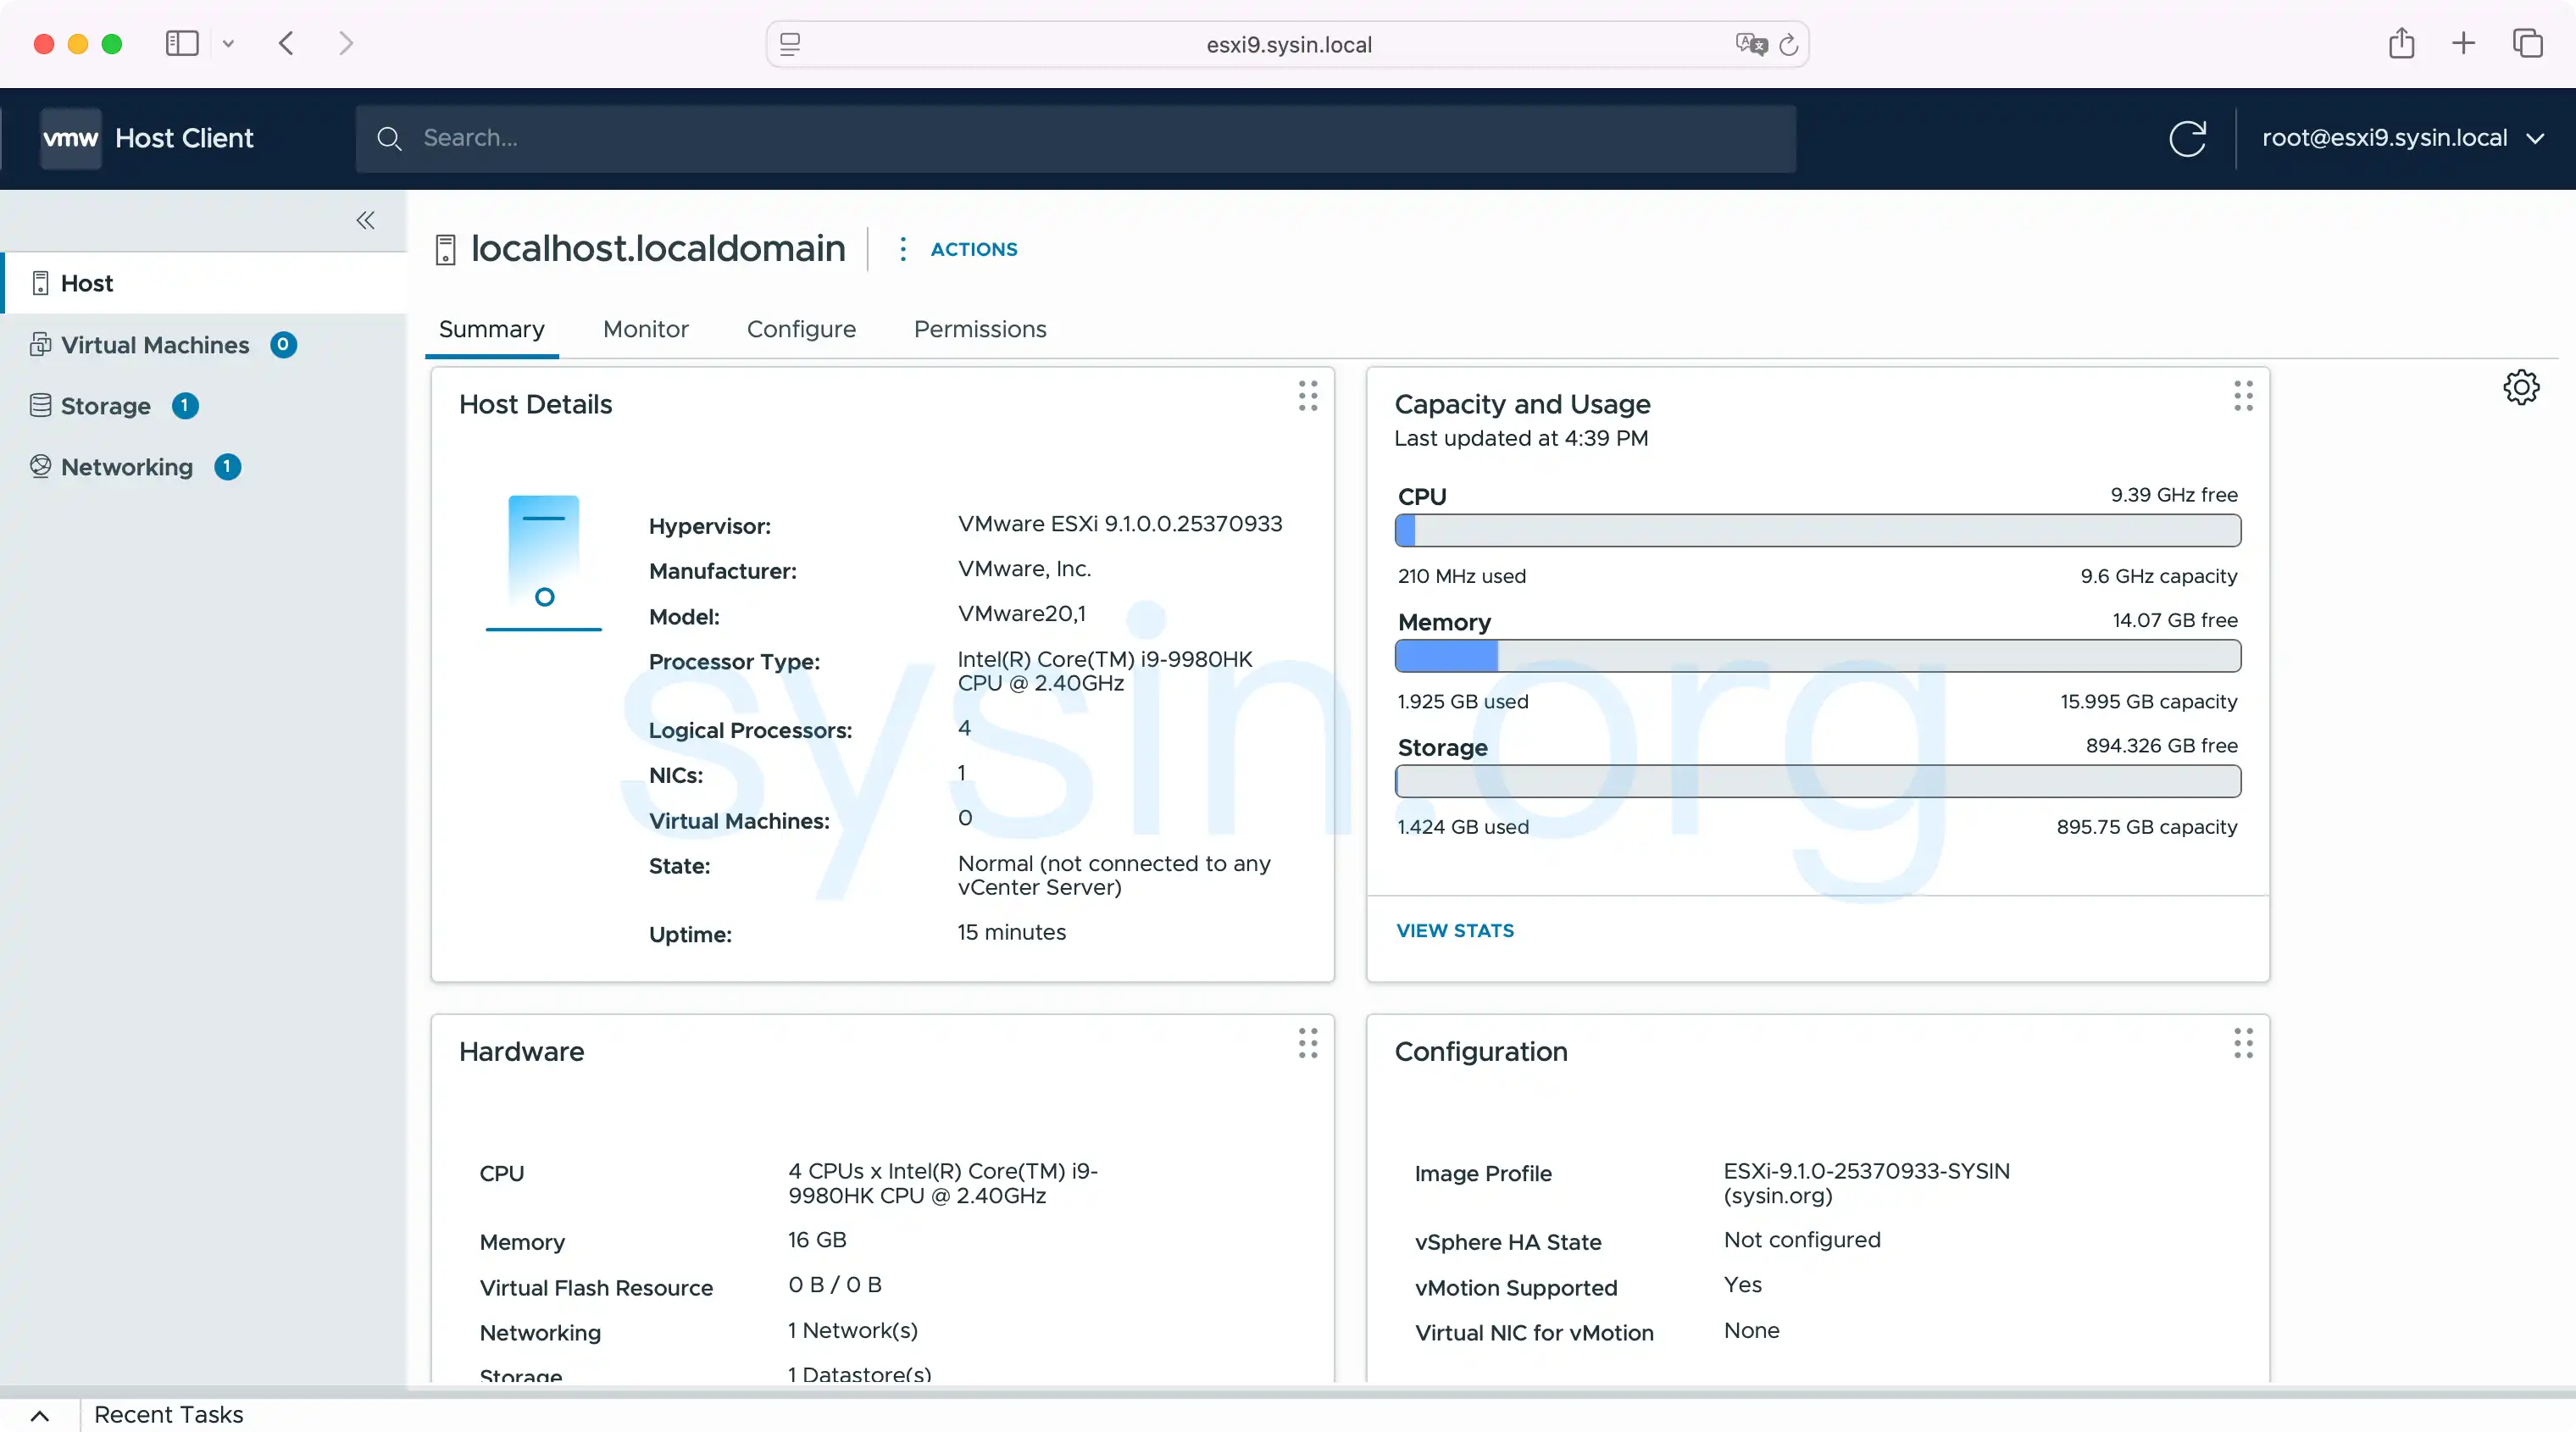
Task: Click the Recent Tasks label
Action: [x=169, y=1415]
